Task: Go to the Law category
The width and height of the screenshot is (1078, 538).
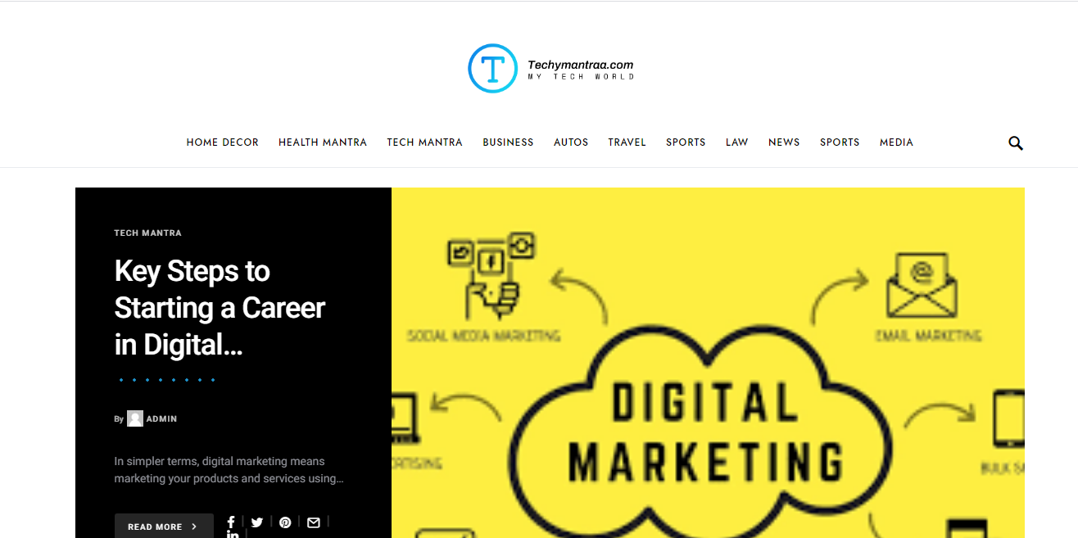Action: [736, 142]
